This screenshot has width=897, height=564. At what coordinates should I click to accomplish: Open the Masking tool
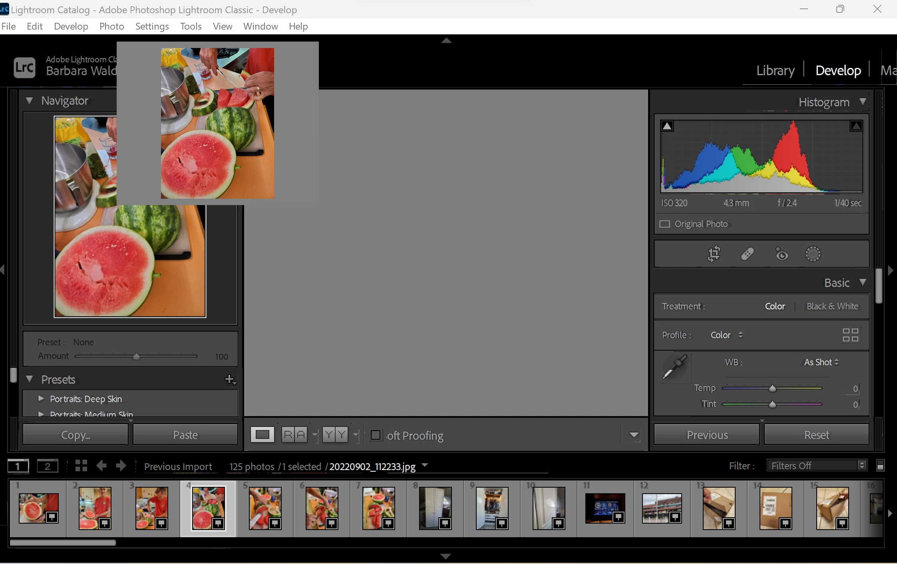[x=813, y=254]
